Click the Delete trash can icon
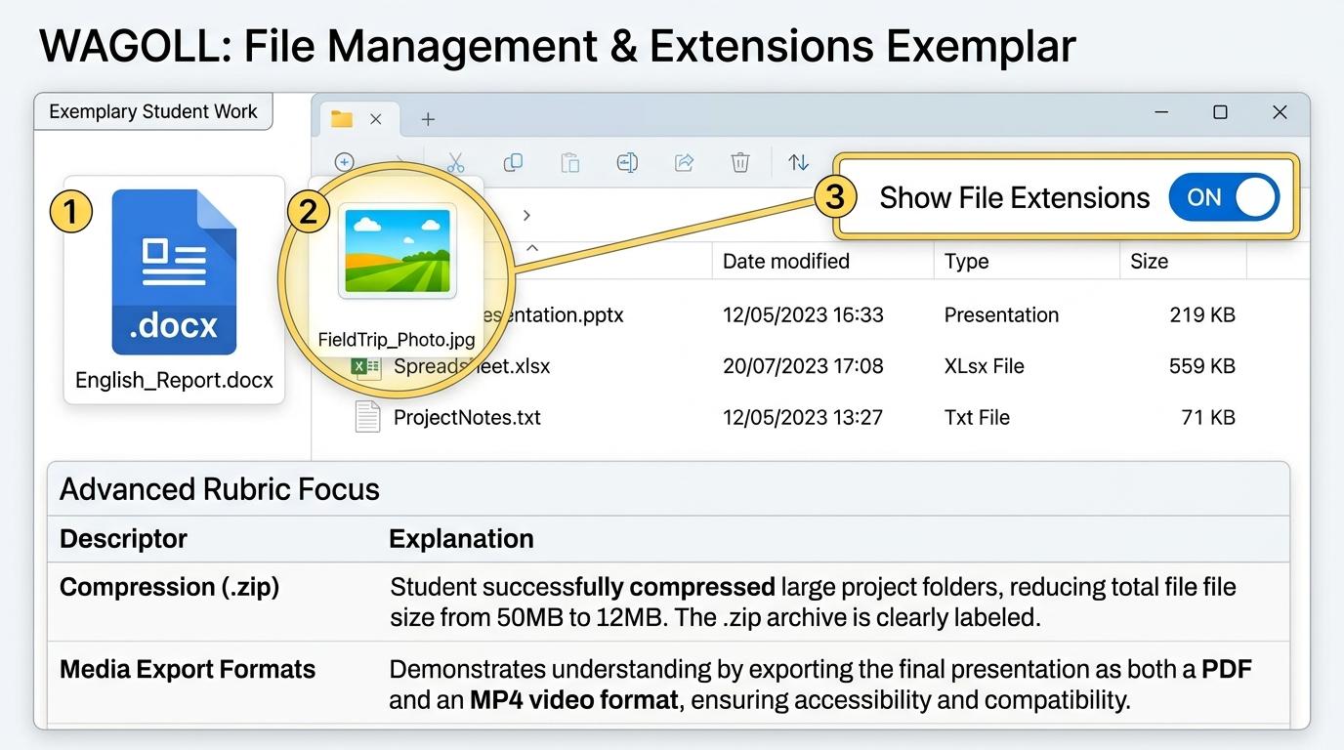This screenshot has height=750, width=1344. [x=741, y=162]
